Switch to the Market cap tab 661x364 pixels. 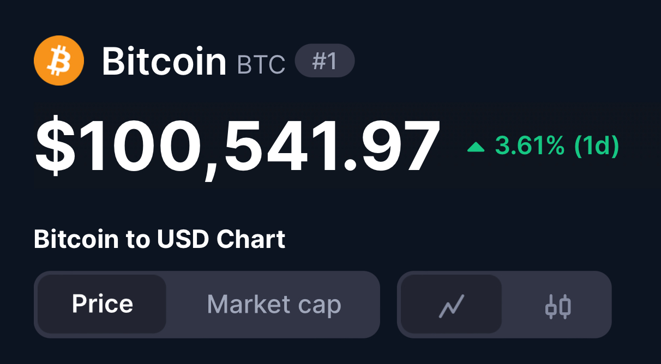tap(274, 304)
